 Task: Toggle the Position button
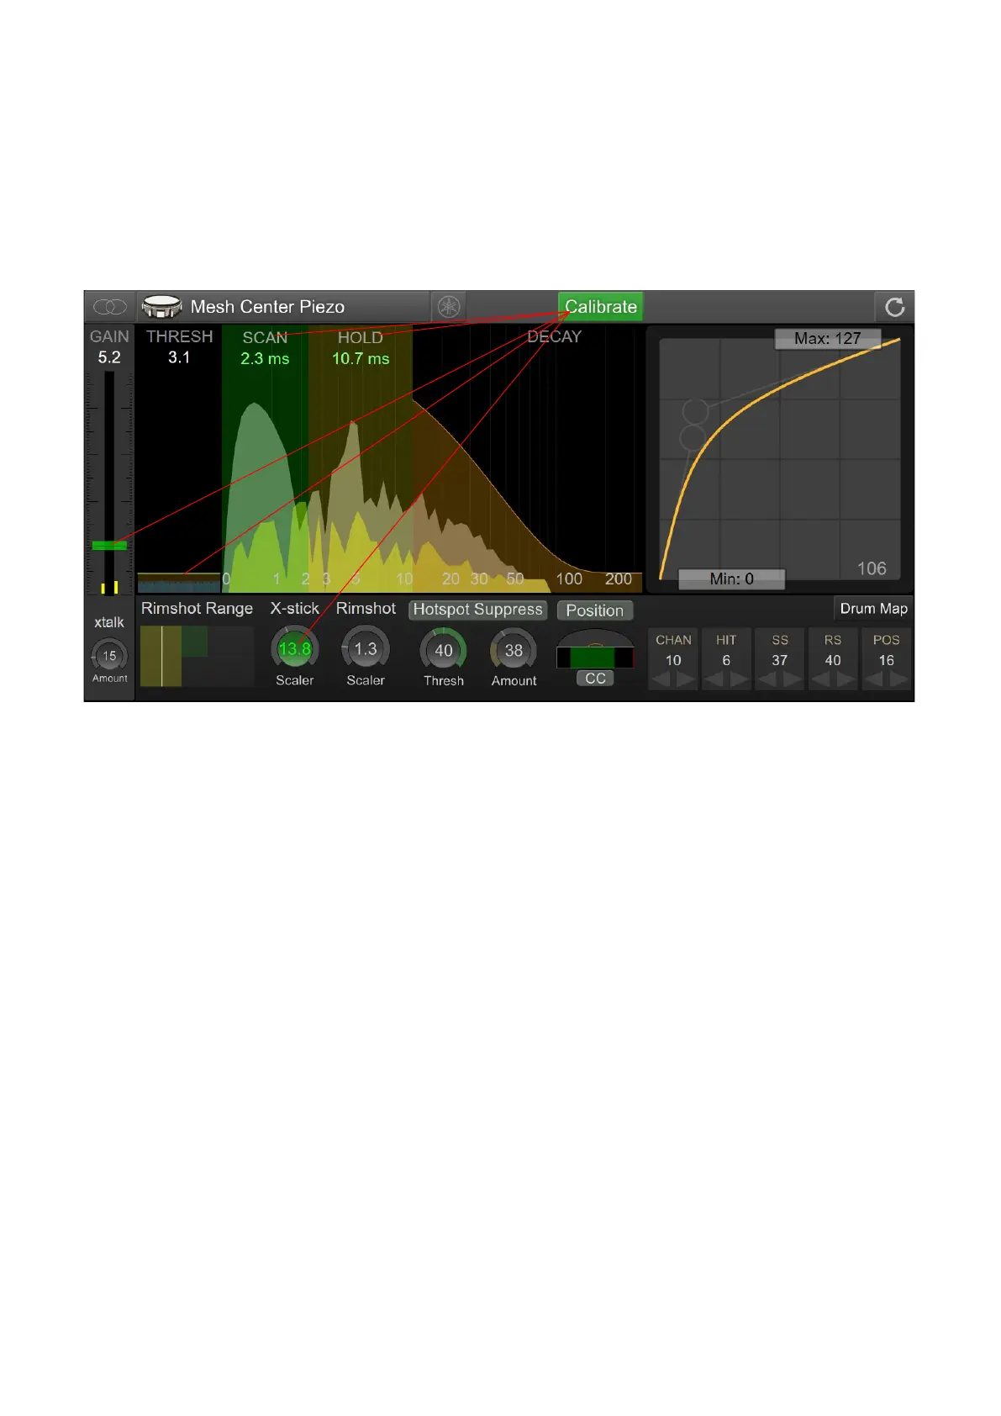click(x=595, y=610)
